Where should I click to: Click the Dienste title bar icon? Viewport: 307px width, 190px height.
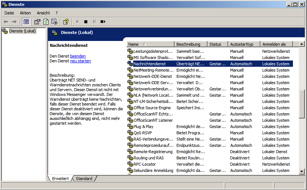pyautogui.click(x=5, y=4)
